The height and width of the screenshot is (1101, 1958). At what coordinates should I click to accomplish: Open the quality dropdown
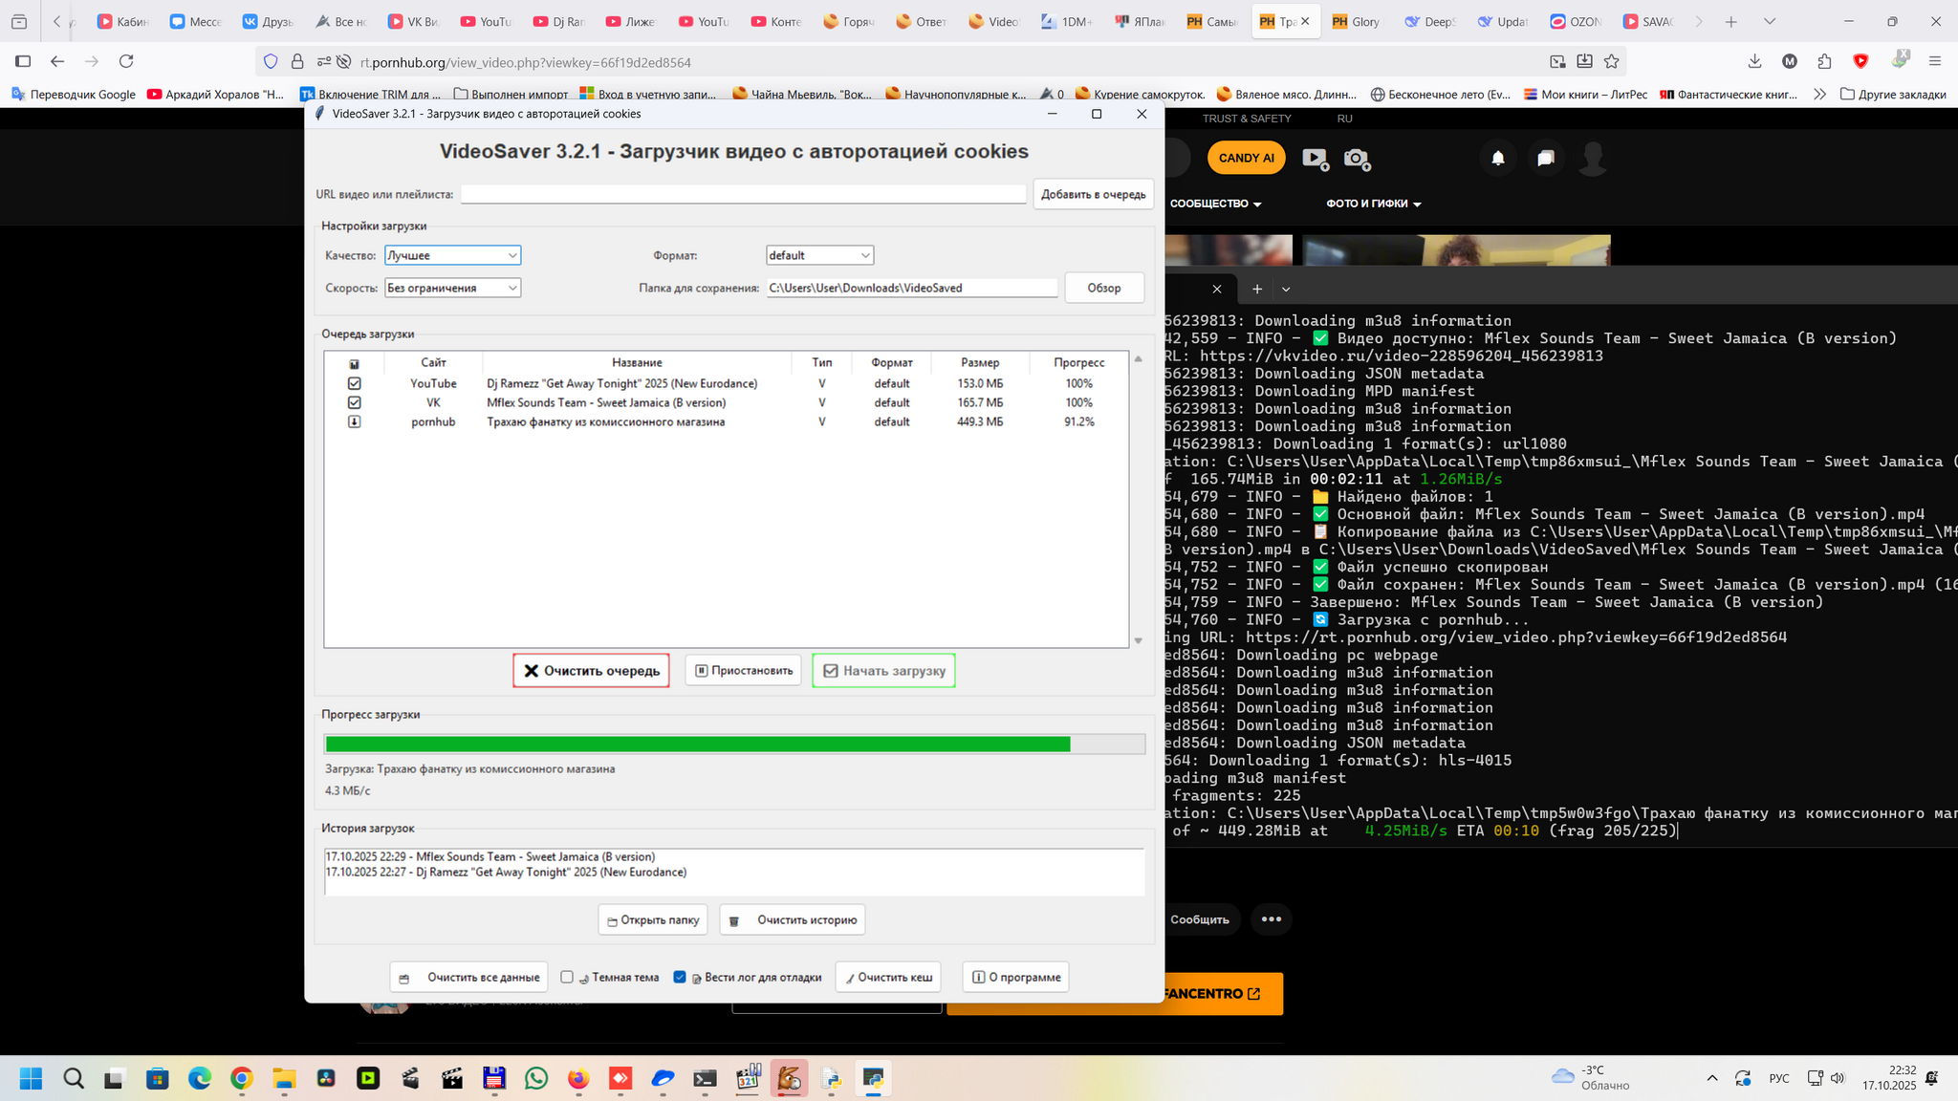point(452,255)
